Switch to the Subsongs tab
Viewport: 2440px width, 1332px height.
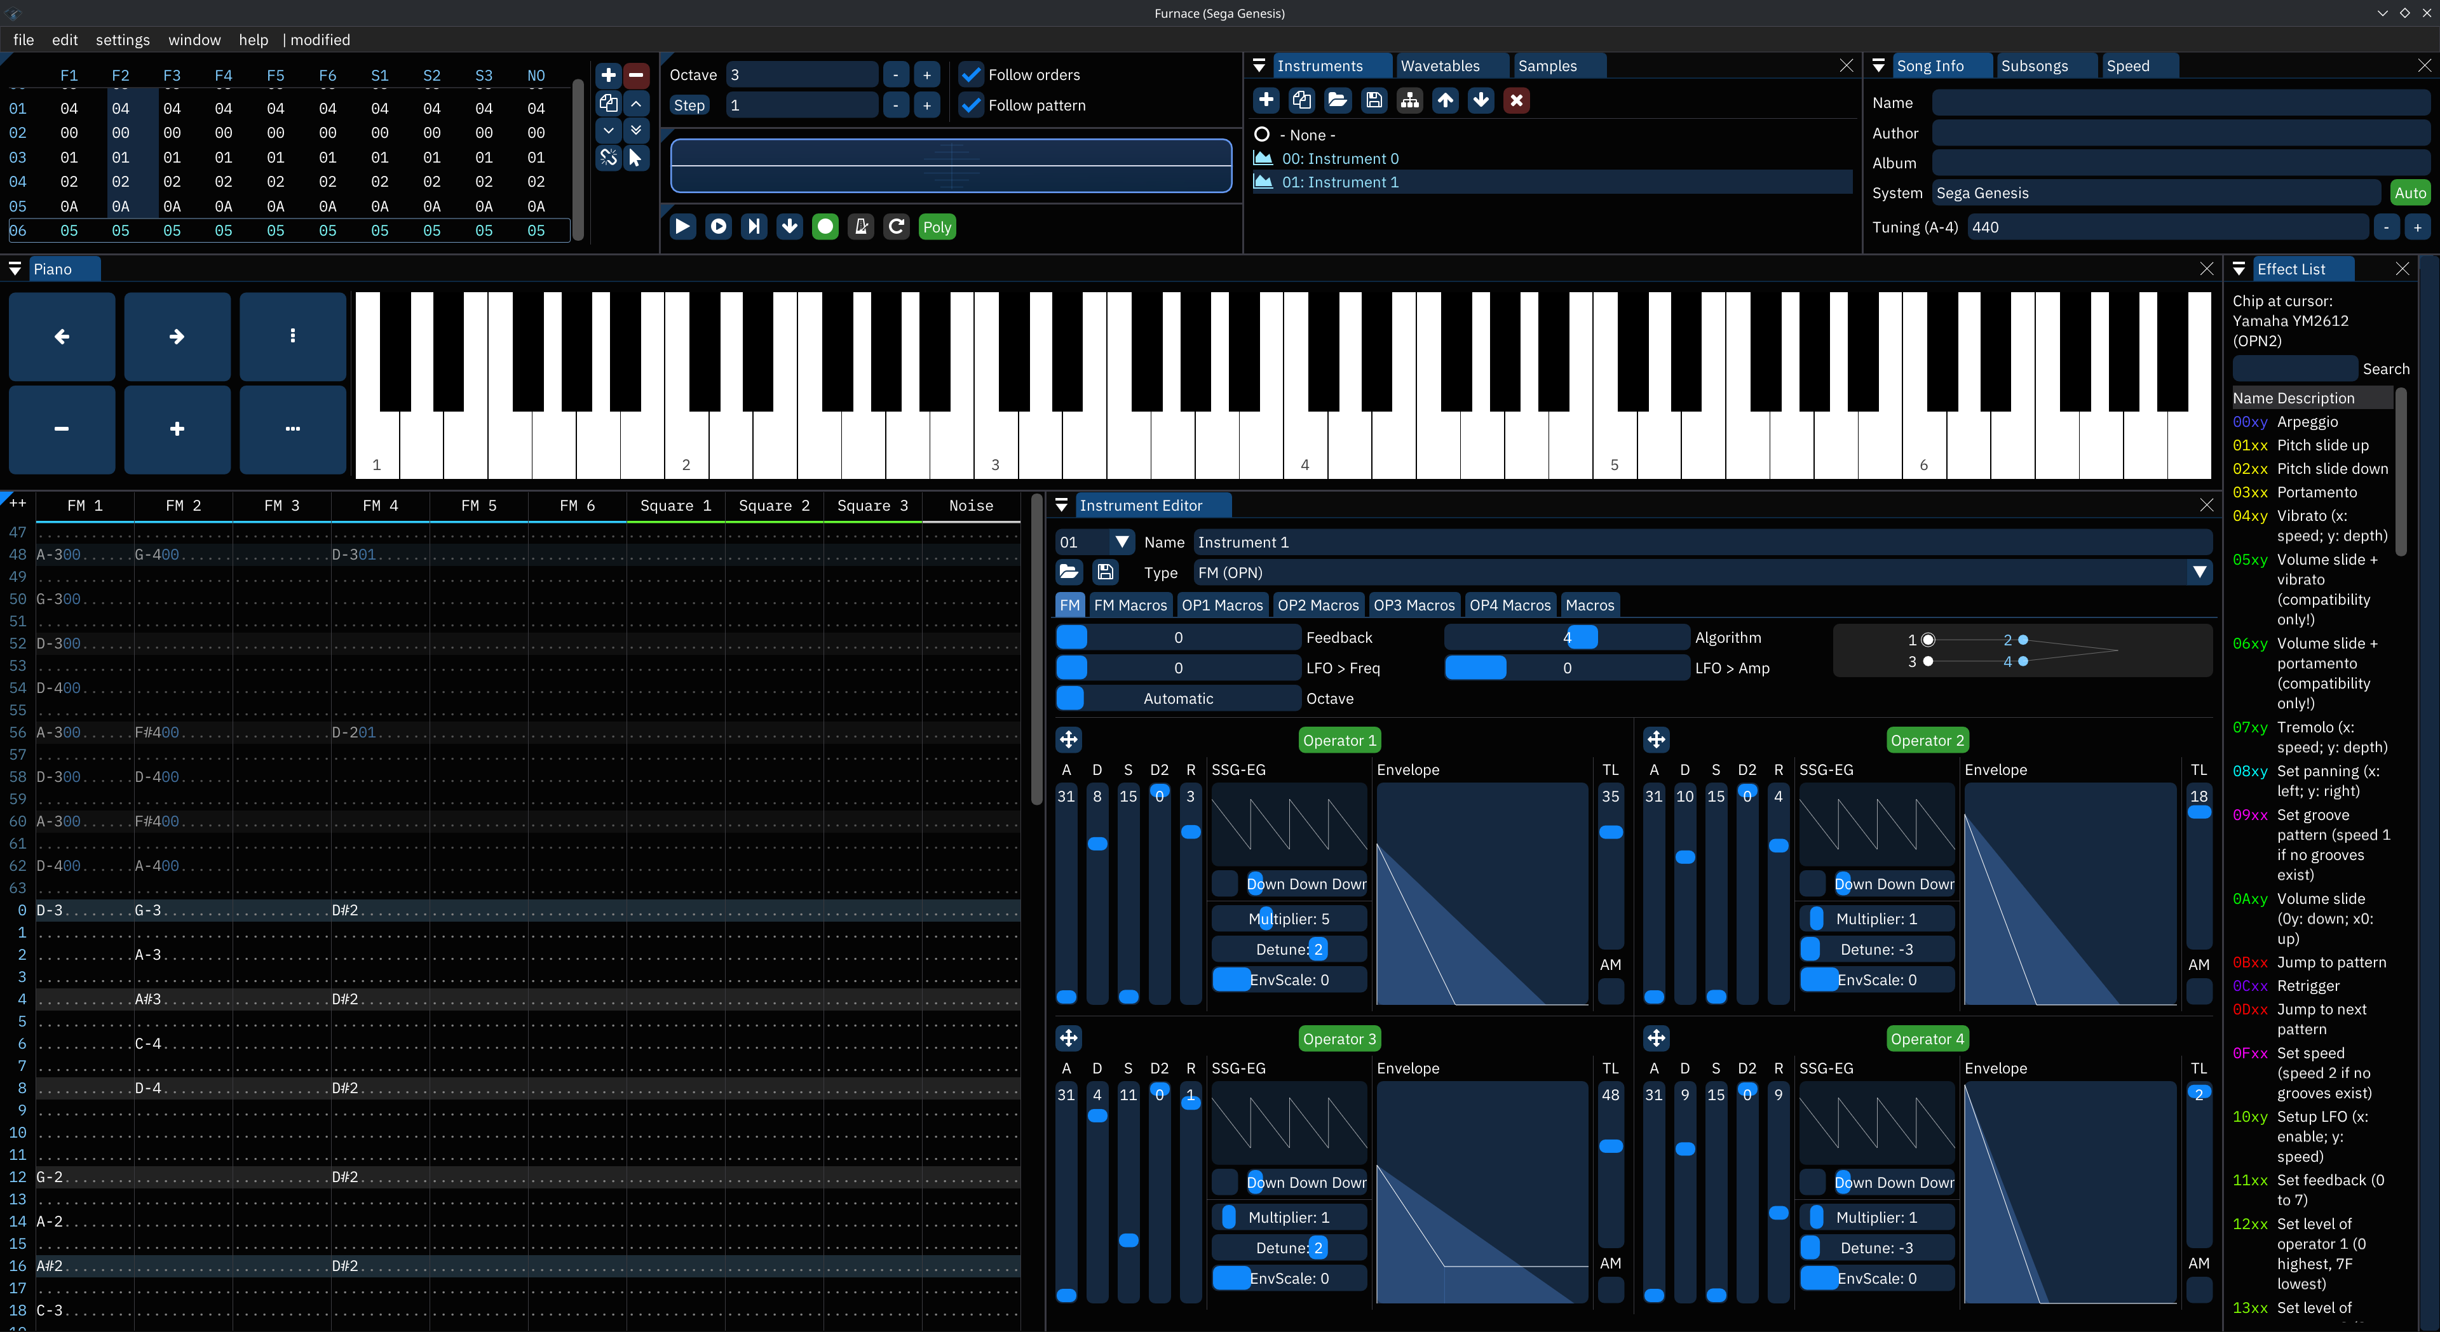(x=2033, y=65)
